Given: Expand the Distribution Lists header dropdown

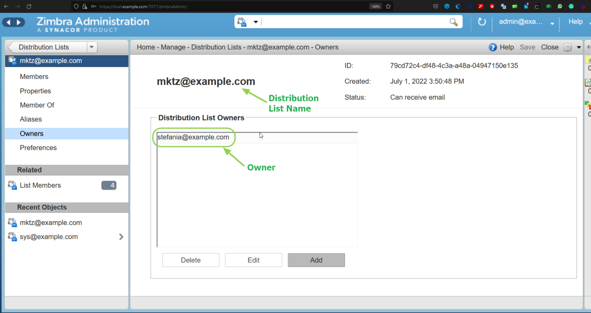Looking at the screenshot, I should tap(92, 47).
